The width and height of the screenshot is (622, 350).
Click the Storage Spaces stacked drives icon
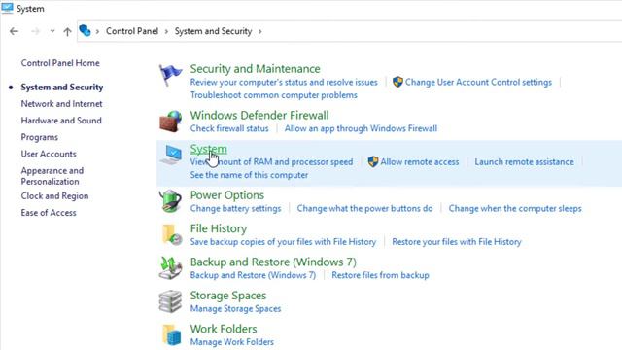170,301
